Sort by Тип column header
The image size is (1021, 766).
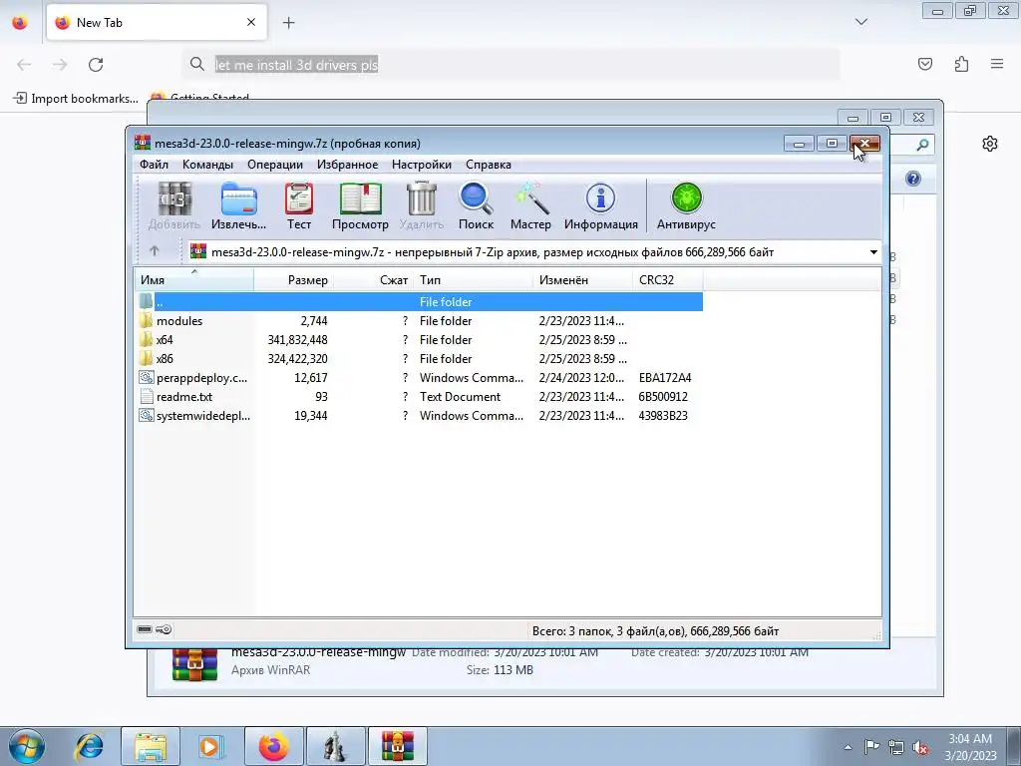click(474, 280)
